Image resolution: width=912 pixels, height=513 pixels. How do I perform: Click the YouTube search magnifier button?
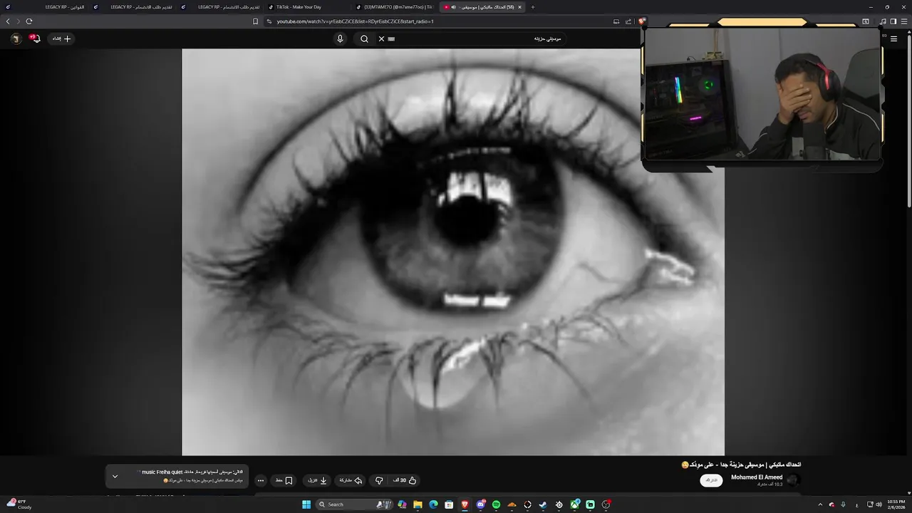coord(364,38)
